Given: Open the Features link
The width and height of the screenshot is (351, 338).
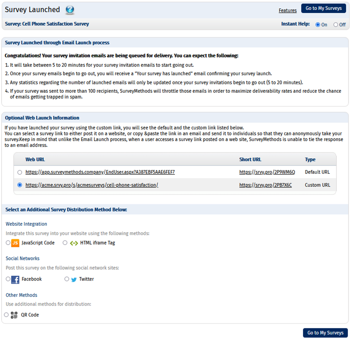Looking at the screenshot, I should tap(288, 11).
